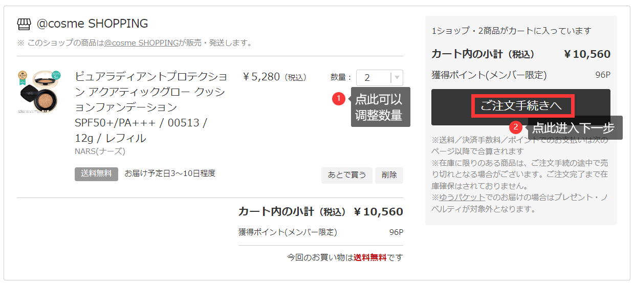Open the quantity dropdown arrow
This screenshot has width=634, height=284.
click(398, 78)
